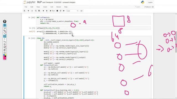
Task: Rename the notebook by clicking MLP title
Action: [x=39, y=2]
